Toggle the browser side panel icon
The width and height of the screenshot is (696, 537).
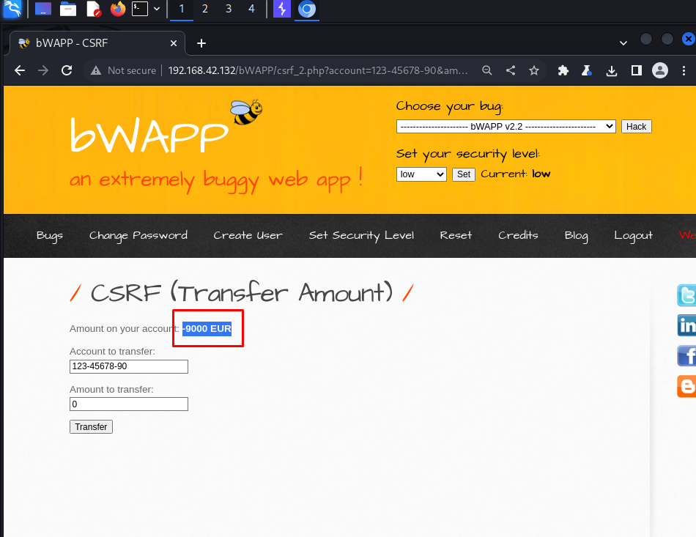637,70
